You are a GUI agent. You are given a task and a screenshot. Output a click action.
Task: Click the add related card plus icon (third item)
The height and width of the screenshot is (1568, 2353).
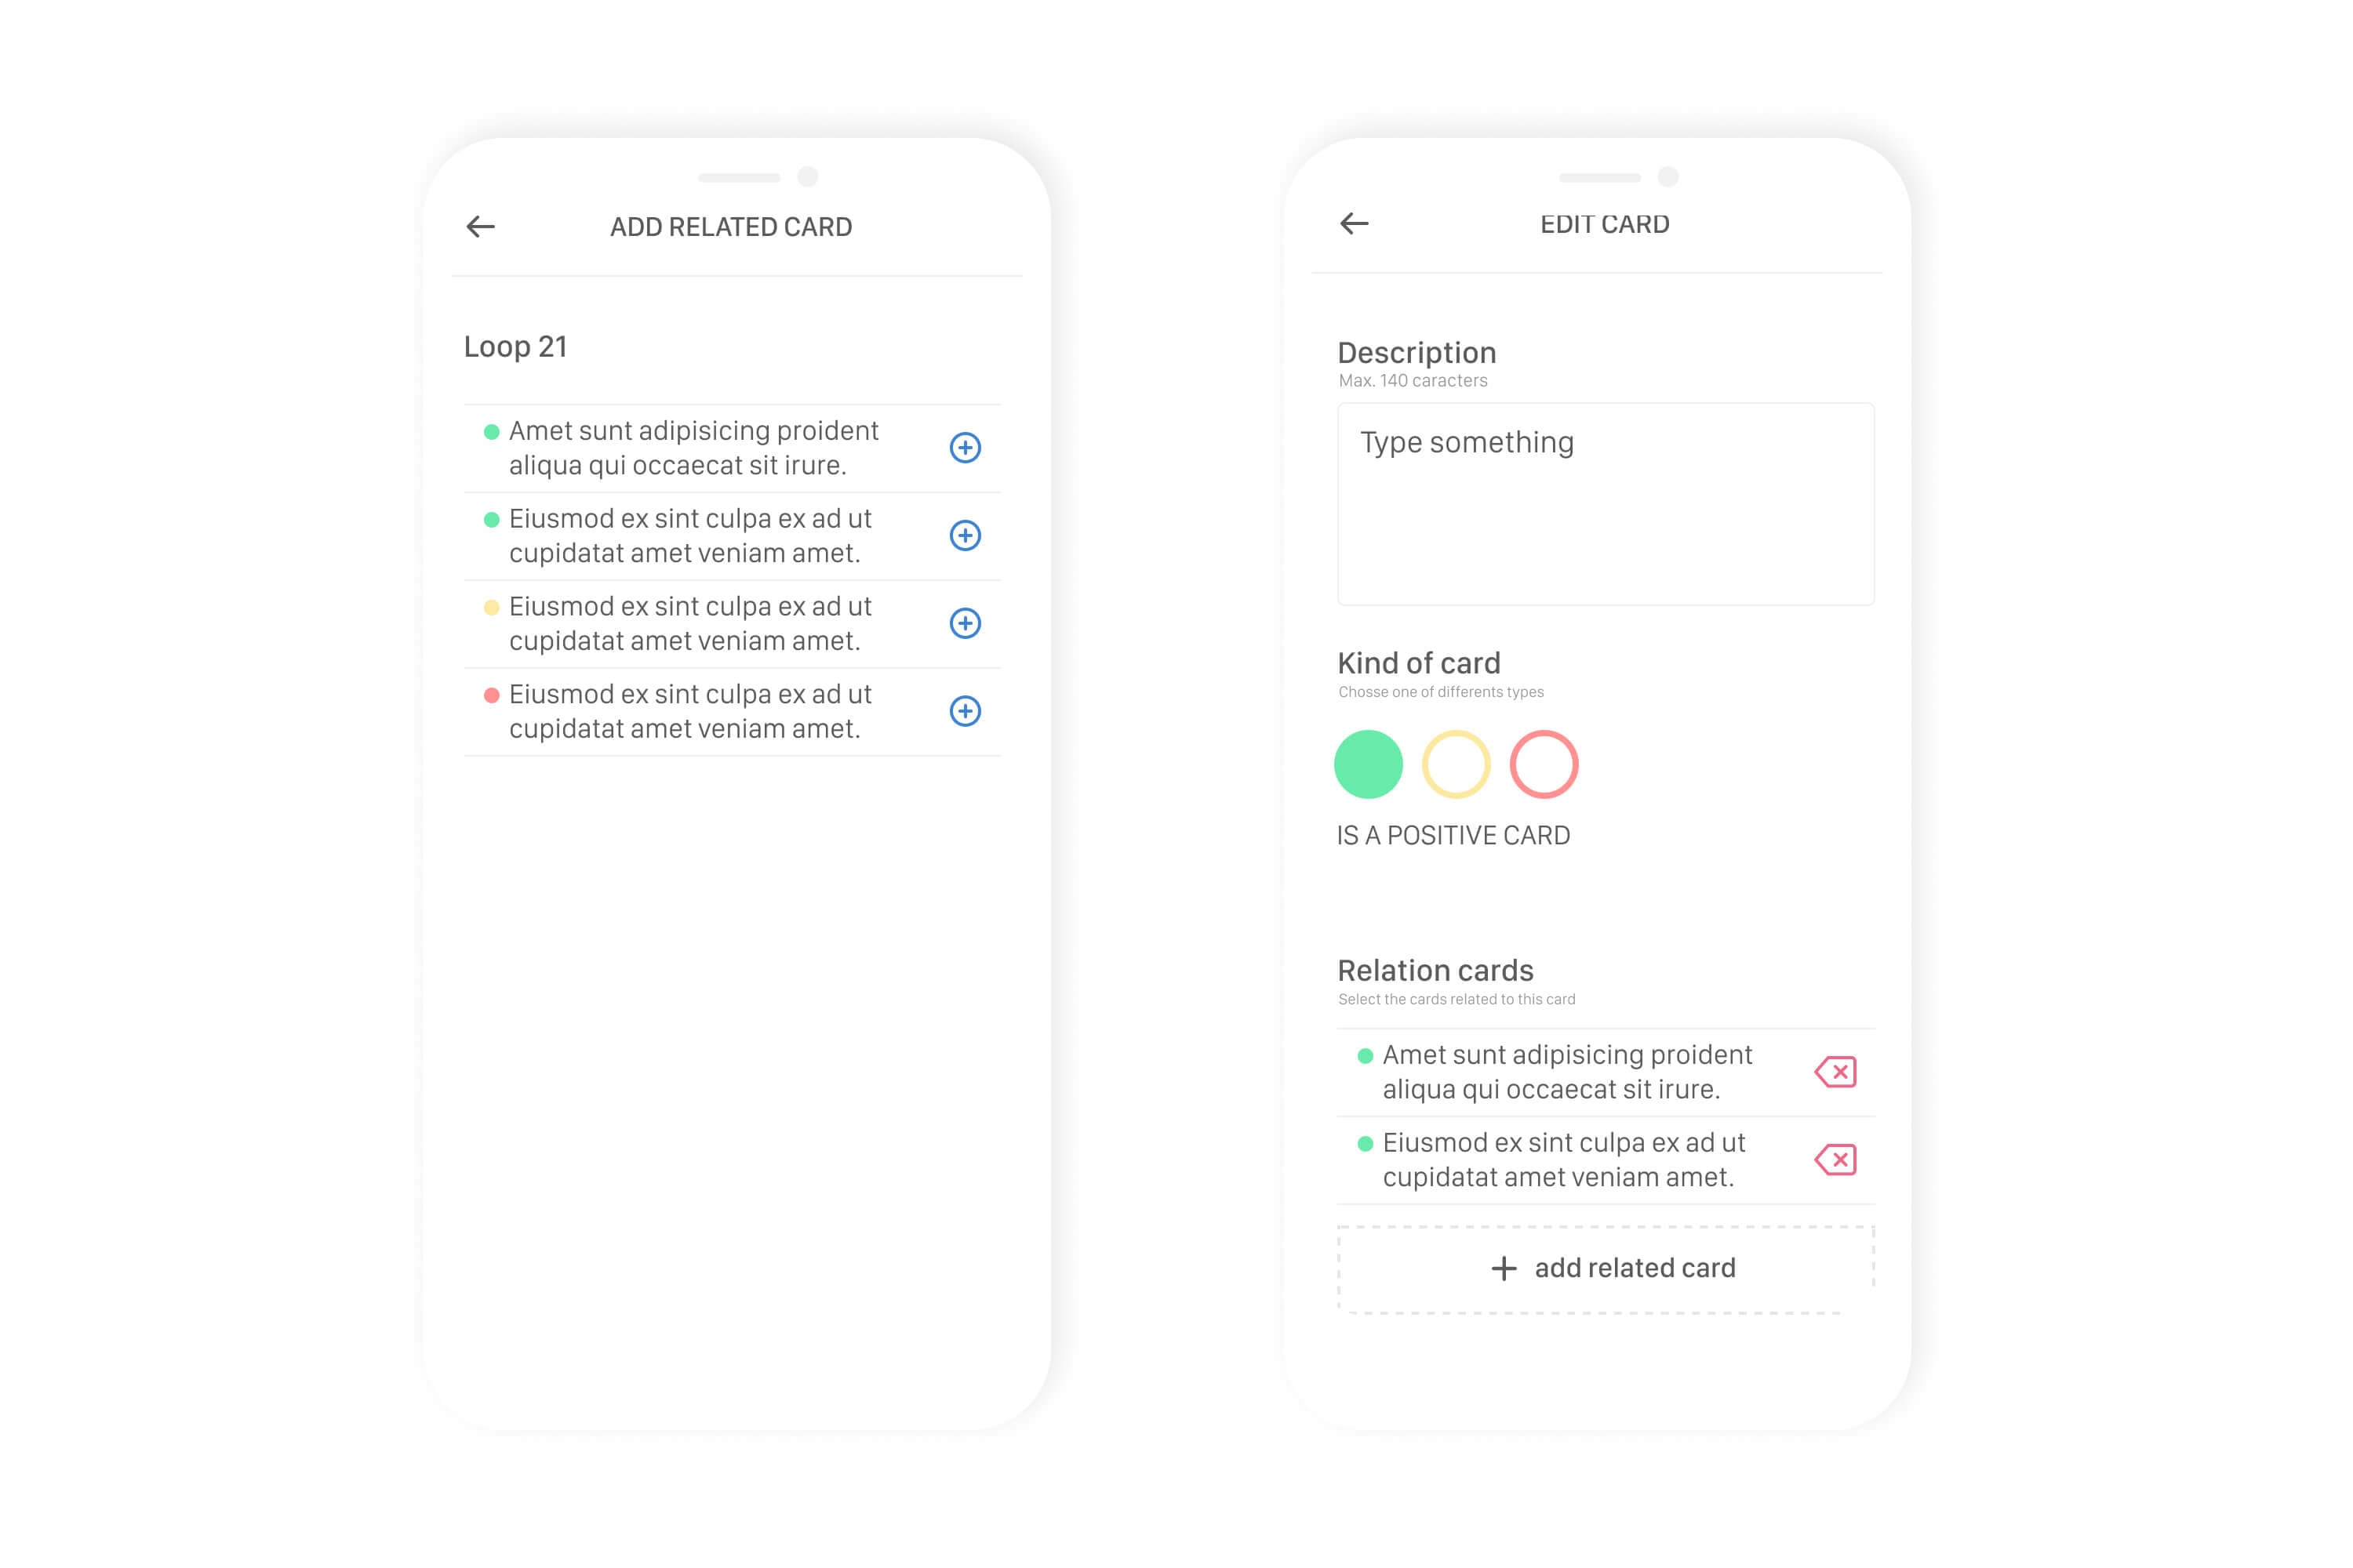pos(965,621)
